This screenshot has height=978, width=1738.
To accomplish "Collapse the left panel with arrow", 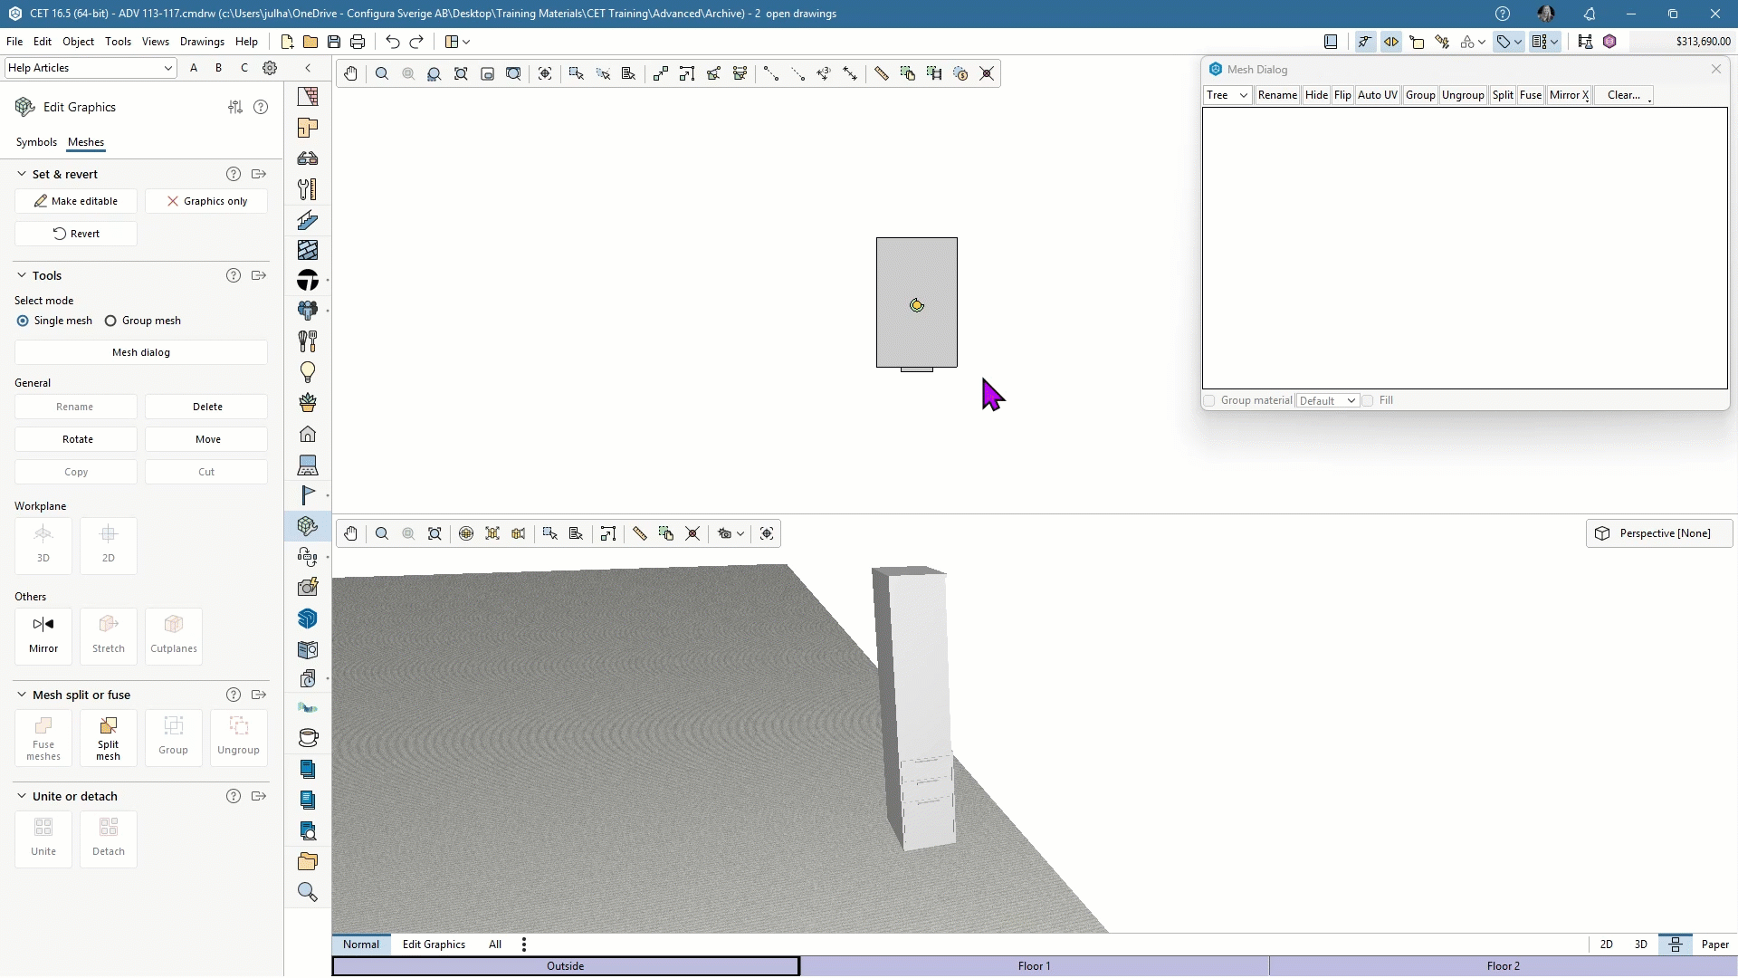I will [308, 68].
